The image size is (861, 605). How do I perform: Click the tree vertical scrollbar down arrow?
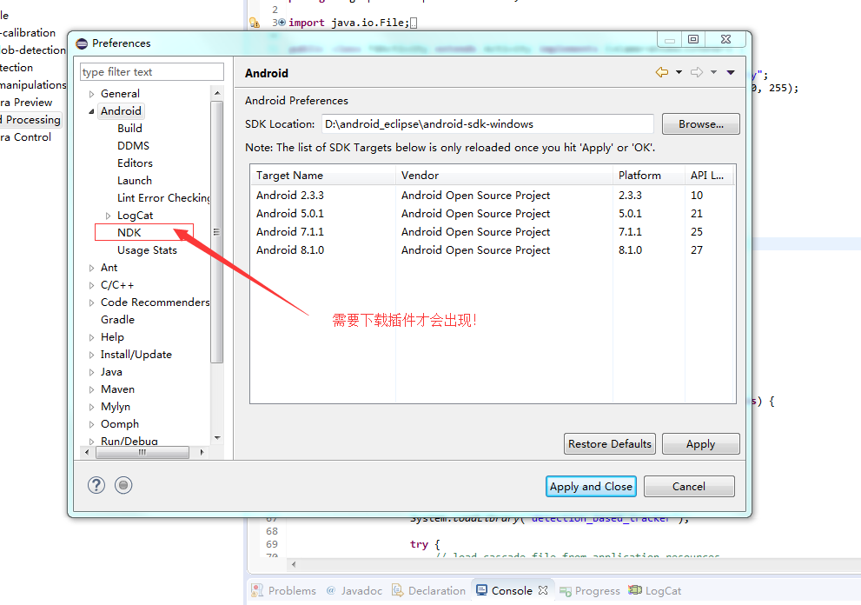pyautogui.click(x=217, y=438)
